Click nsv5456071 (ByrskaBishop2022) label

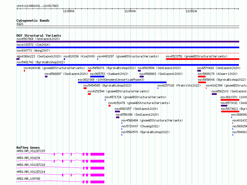point(112,68)
